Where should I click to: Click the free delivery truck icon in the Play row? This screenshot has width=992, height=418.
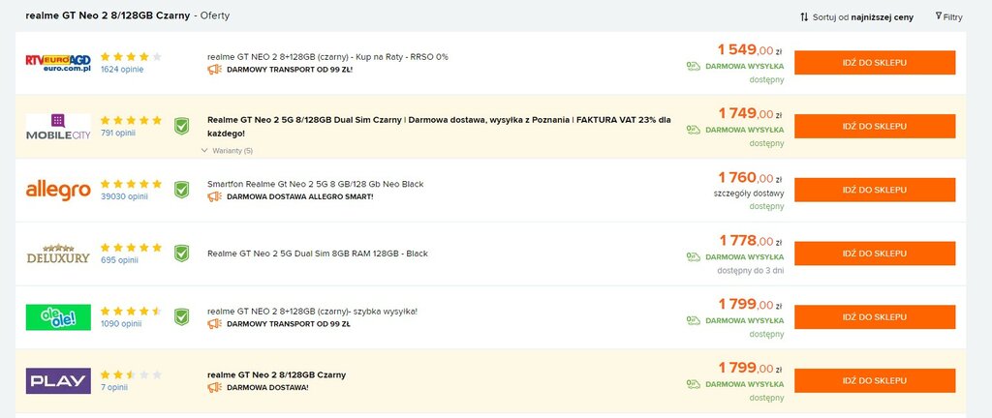coord(694,384)
